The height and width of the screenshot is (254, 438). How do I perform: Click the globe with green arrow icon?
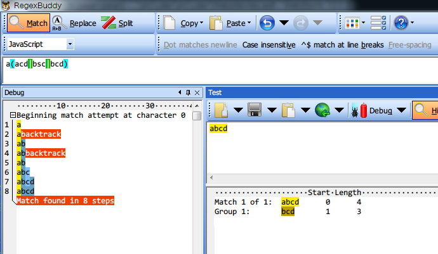(x=322, y=110)
